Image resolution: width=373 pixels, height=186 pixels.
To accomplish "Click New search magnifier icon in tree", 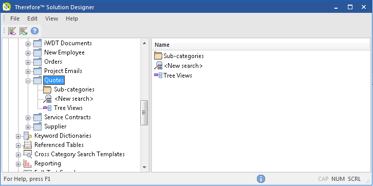I will (x=47, y=99).
